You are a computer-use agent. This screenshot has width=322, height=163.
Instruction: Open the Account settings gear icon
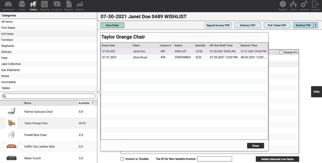tap(304, 5)
